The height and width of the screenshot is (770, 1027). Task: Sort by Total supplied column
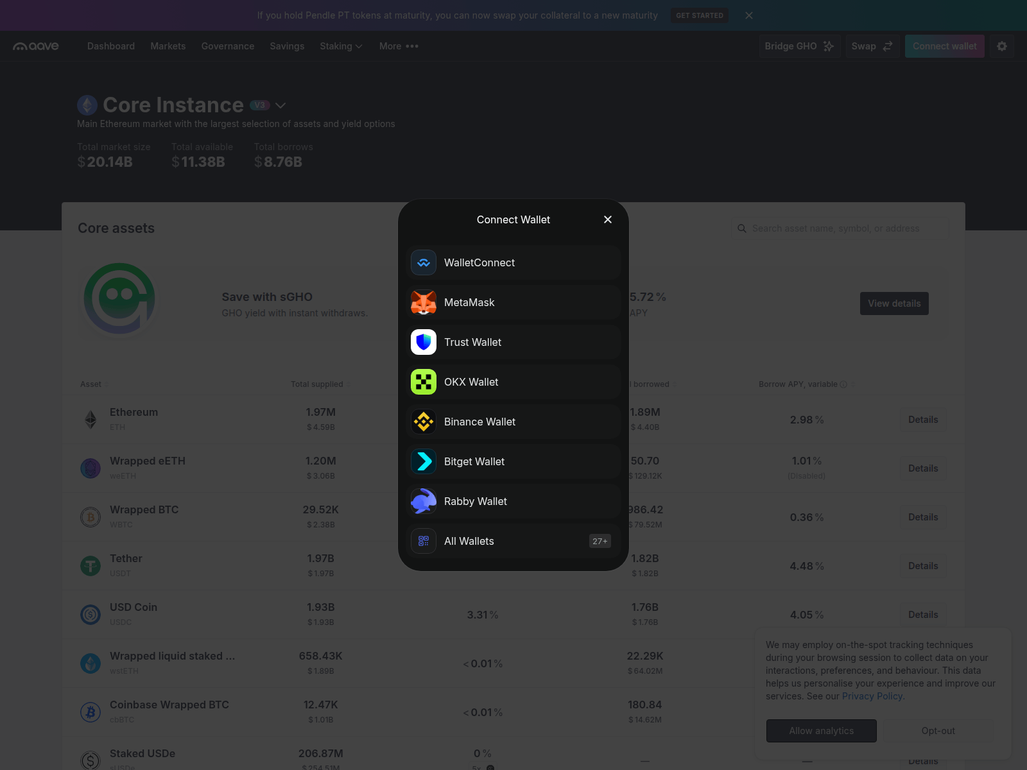click(320, 384)
